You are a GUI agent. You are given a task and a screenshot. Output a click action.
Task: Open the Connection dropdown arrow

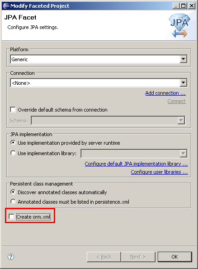(183, 83)
